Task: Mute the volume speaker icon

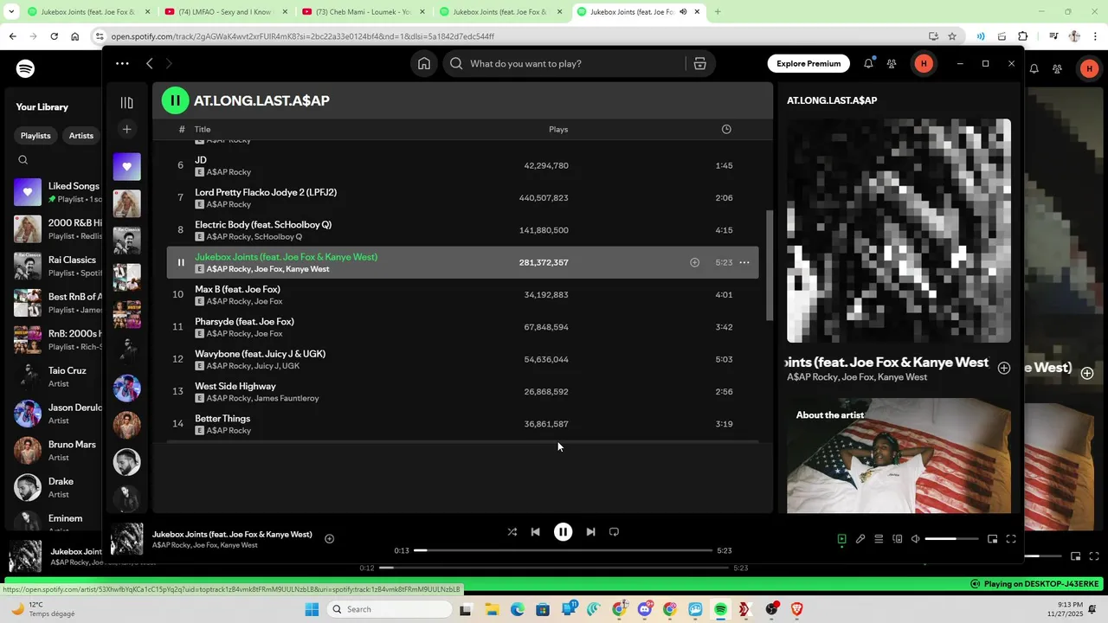Action: pyautogui.click(x=916, y=538)
